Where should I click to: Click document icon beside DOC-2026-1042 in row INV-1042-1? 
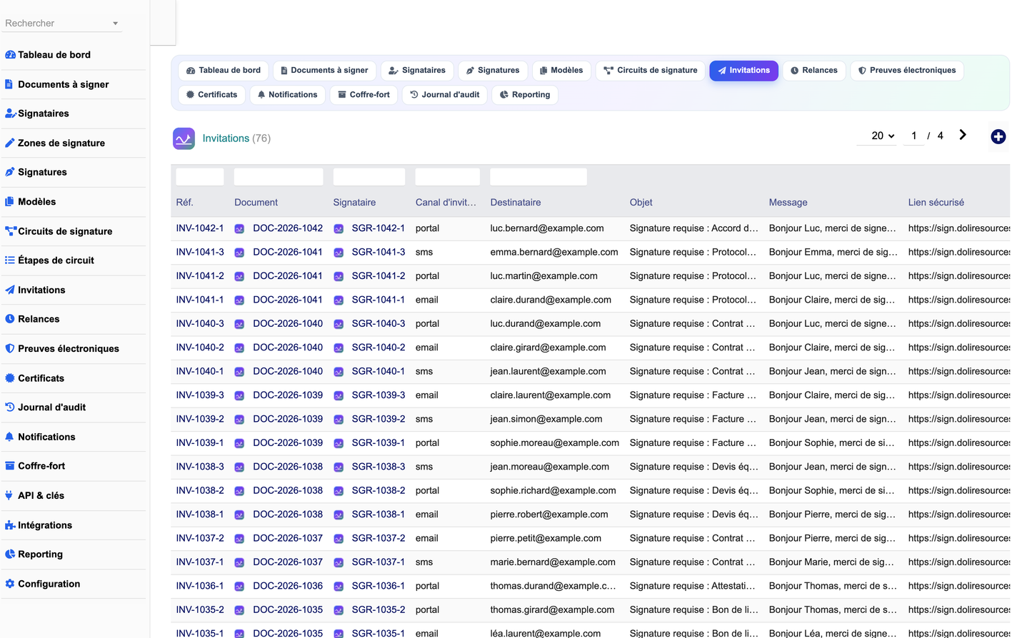(239, 229)
